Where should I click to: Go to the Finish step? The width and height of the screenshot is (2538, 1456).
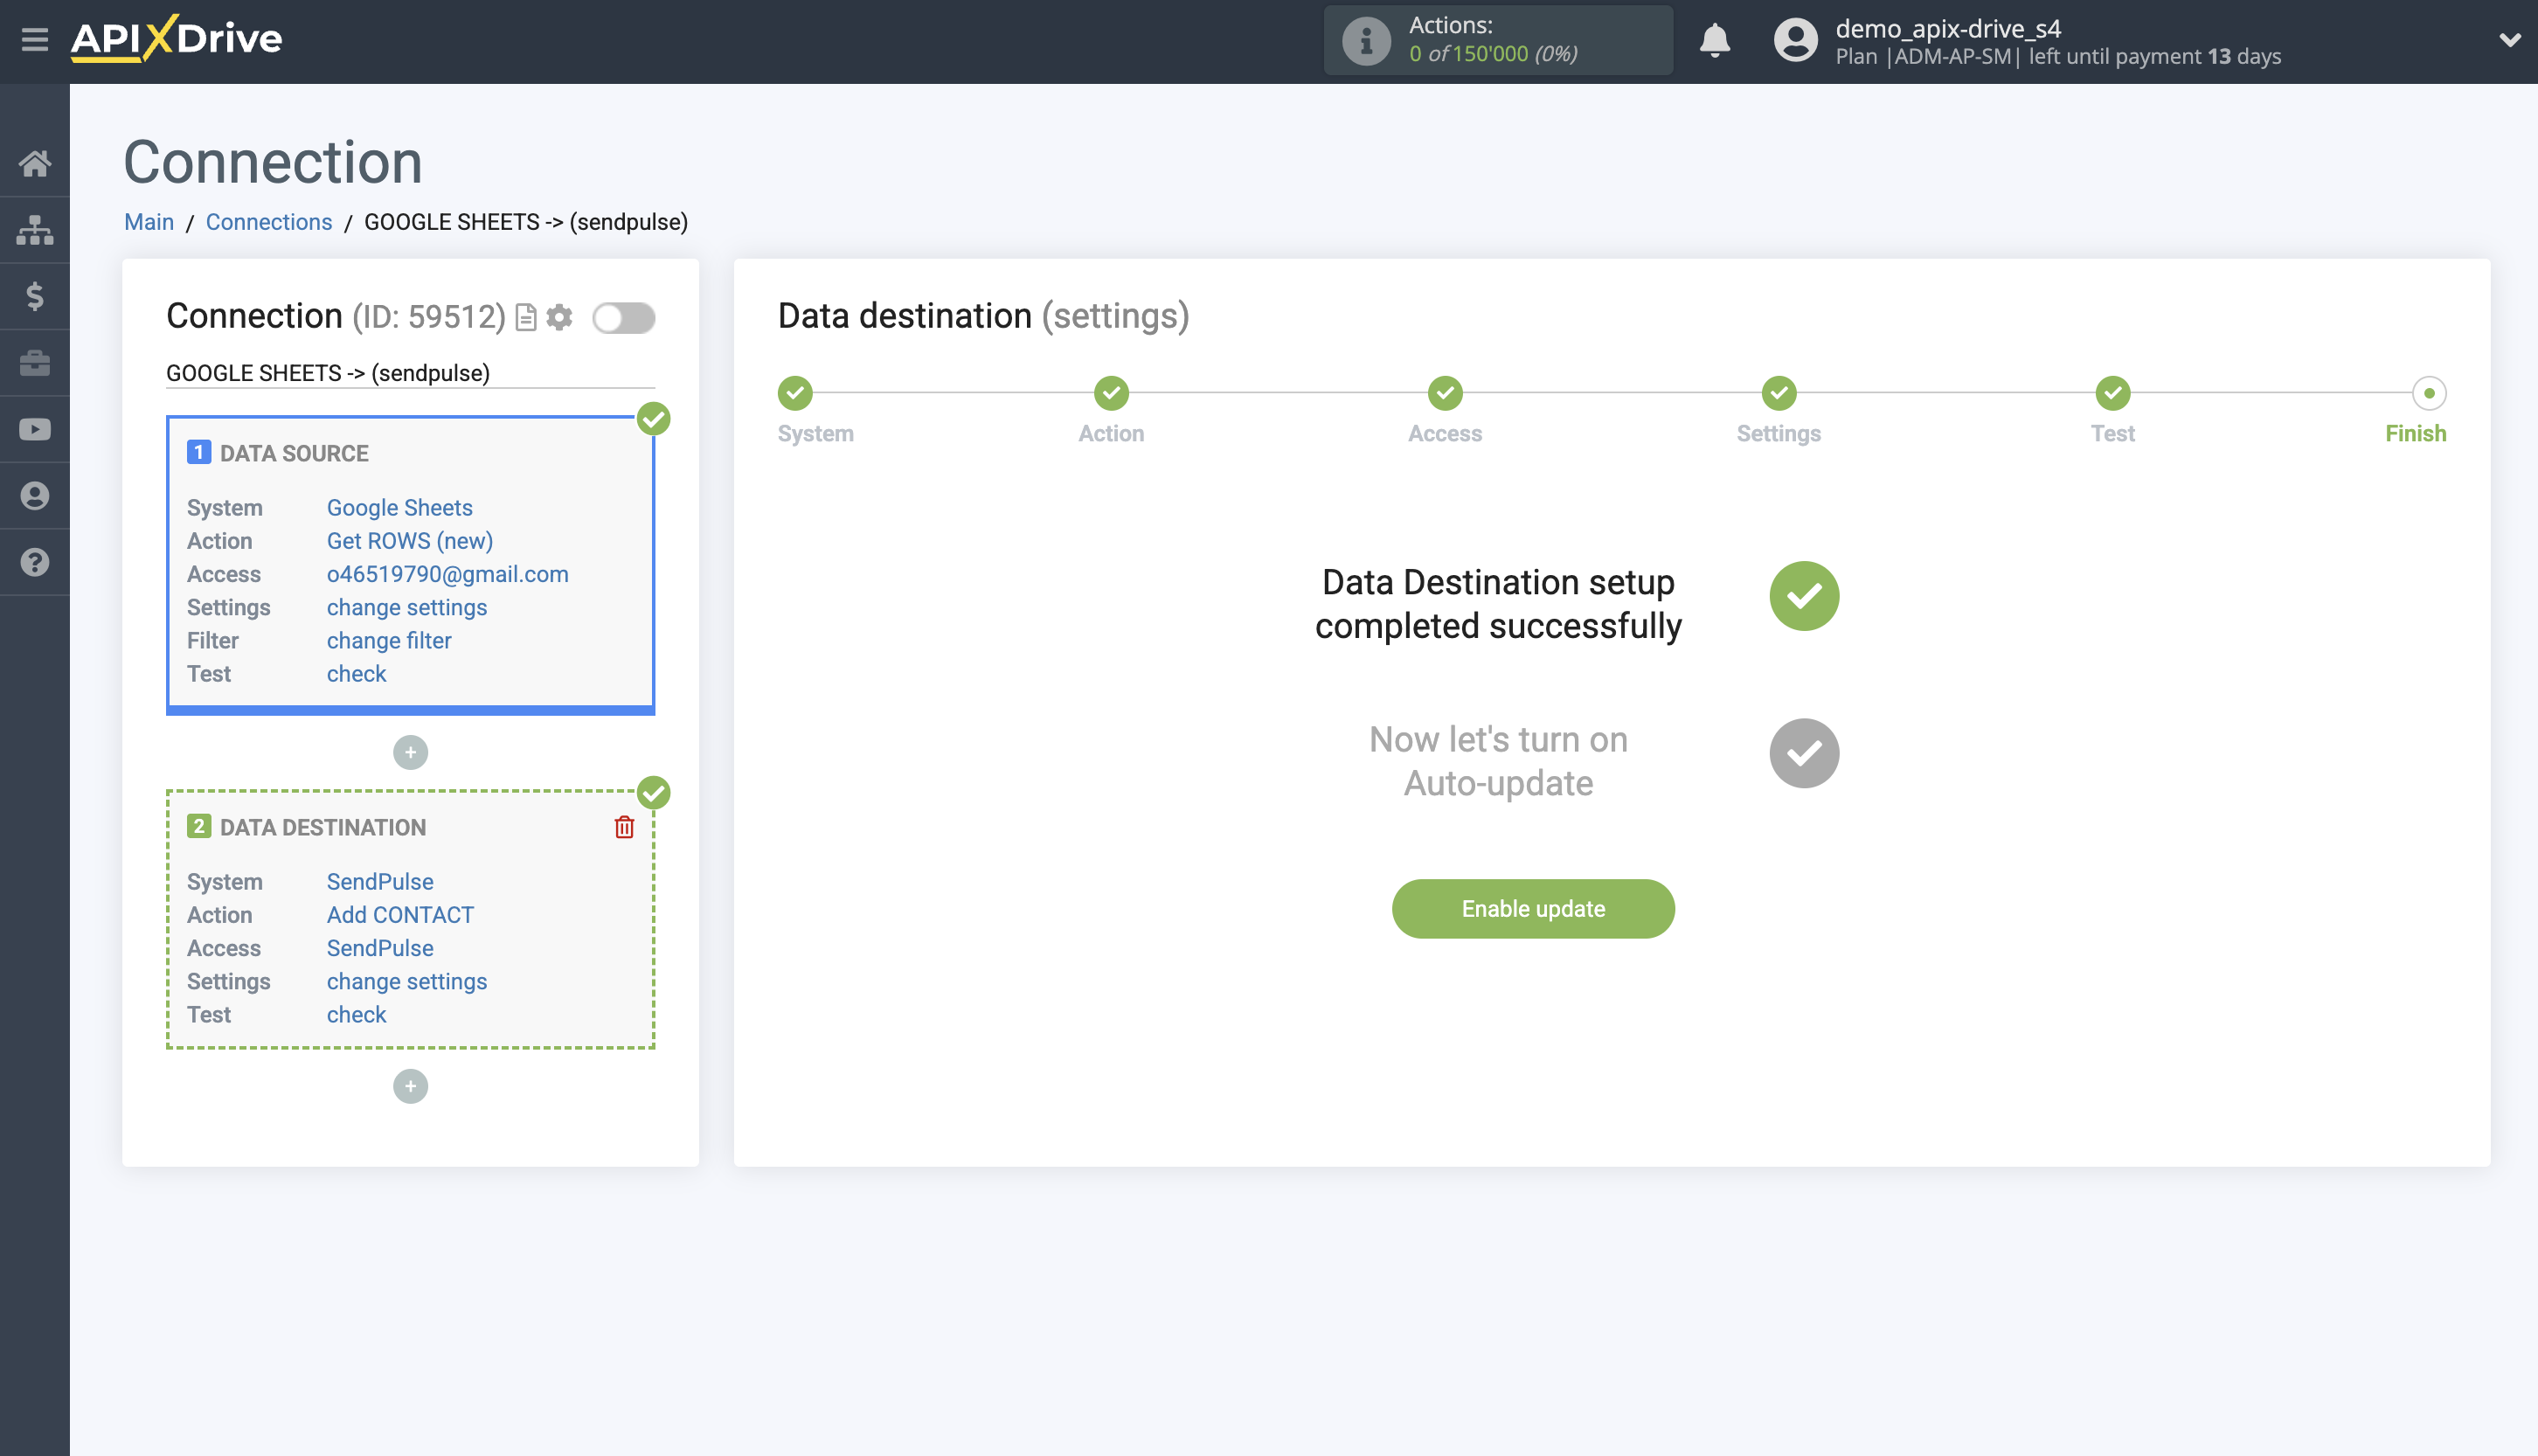click(2429, 393)
